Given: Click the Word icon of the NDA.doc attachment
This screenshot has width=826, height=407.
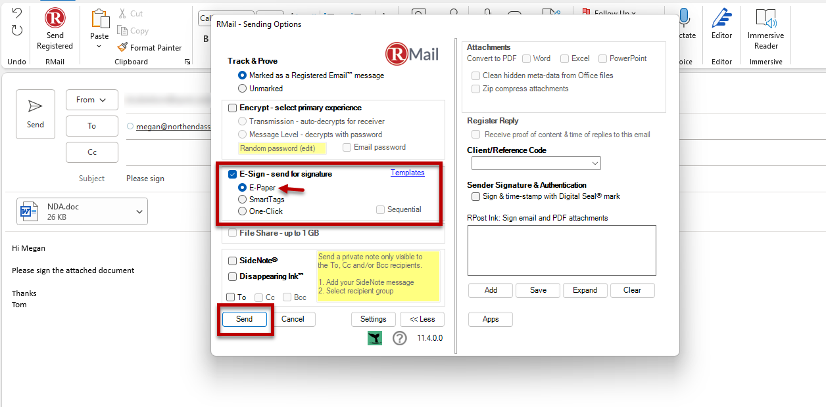Looking at the screenshot, I should [x=30, y=211].
